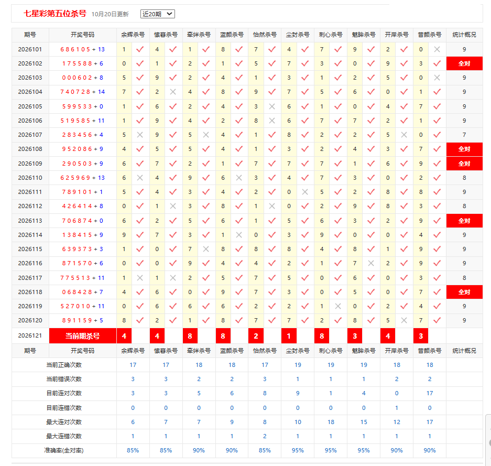Click the X mark for 牵绊杀号 in row 2026107
Screen dimensions: 491x466
click(x=206, y=135)
